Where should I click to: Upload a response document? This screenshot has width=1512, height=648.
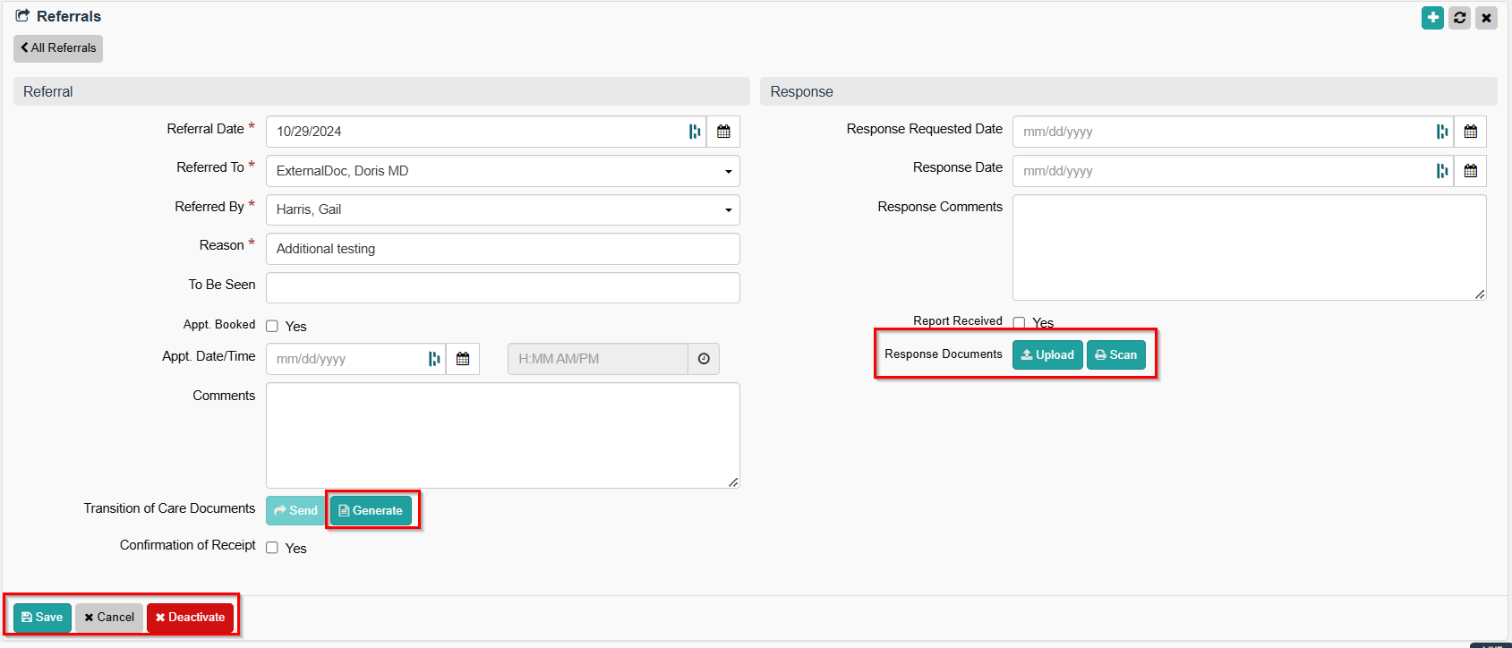tap(1047, 355)
